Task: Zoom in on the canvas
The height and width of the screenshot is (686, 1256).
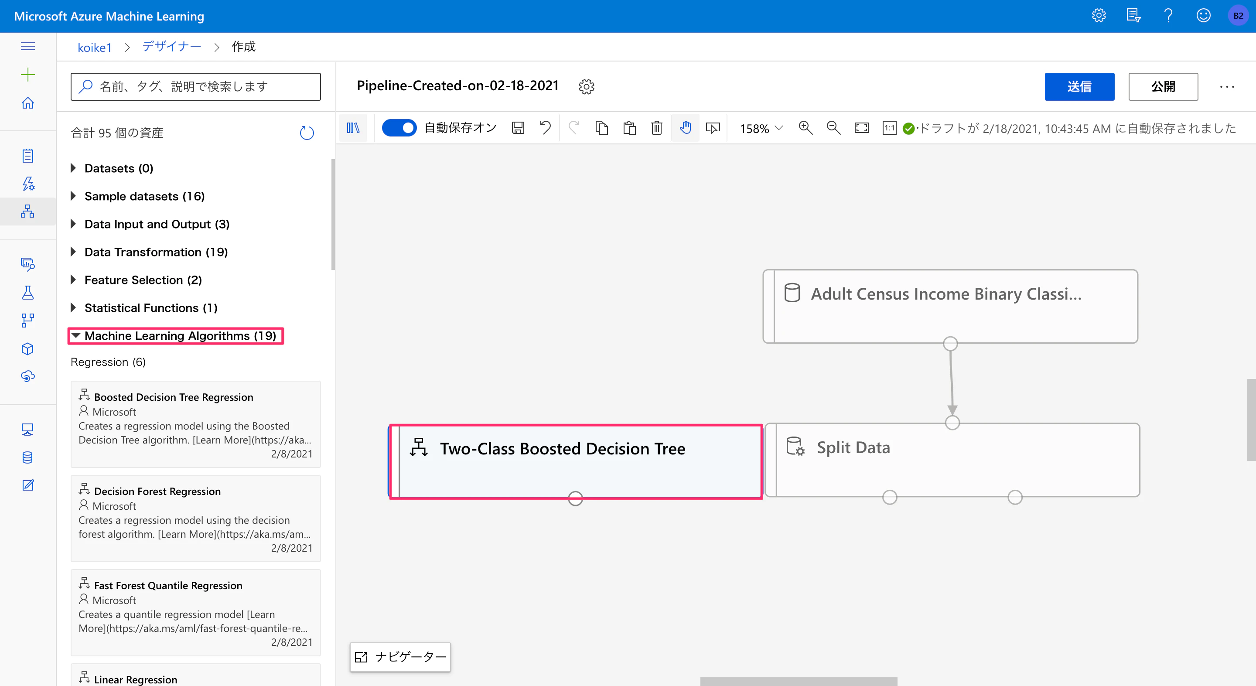Action: (805, 128)
